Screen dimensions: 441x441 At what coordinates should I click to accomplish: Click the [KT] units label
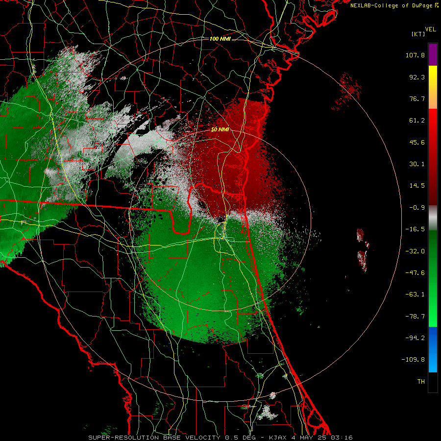point(418,34)
